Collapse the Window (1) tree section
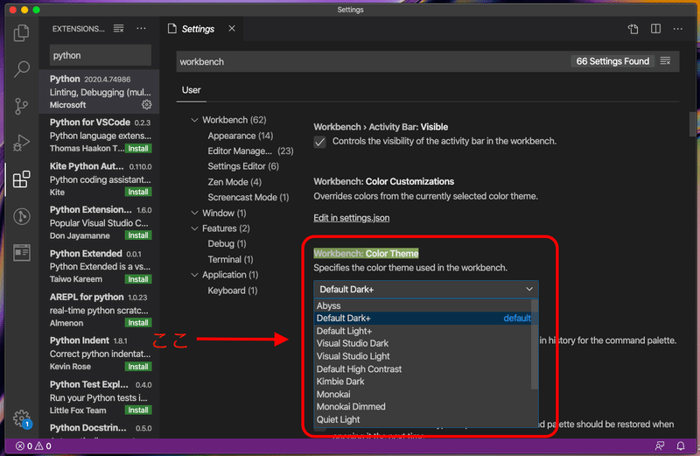This screenshot has height=456, width=700. click(194, 213)
